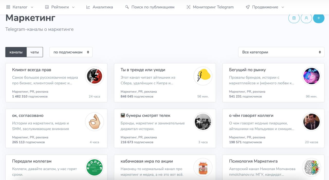
Task: Click the 96 мин. timestamp
Action: click(x=311, y=97)
